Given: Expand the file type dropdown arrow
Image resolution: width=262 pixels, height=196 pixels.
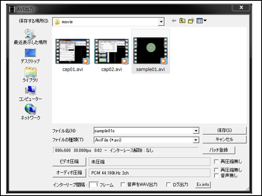Looking at the screenshot, I should pos(196,140).
